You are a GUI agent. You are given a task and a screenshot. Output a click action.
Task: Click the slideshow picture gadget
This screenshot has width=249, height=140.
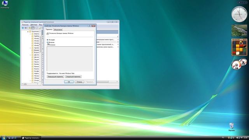pos(239,31)
